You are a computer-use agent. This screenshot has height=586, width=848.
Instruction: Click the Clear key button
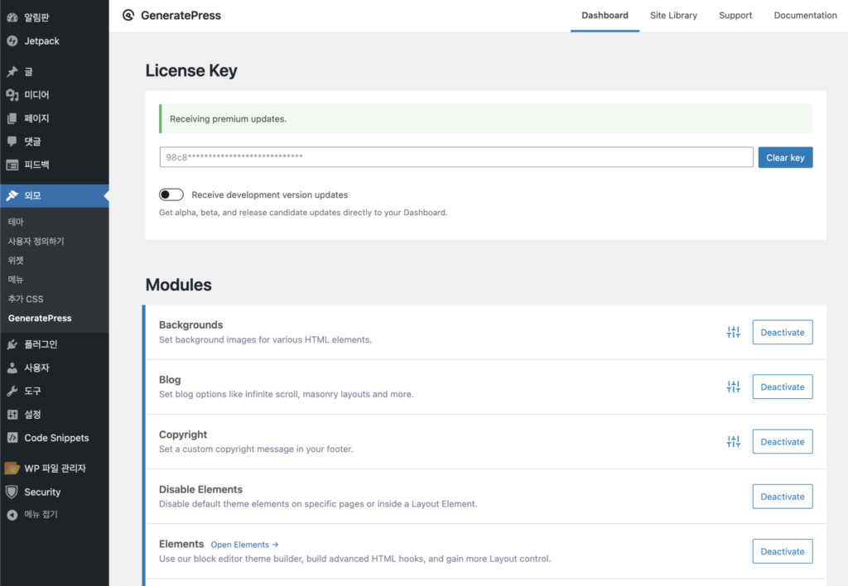(785, 157)
